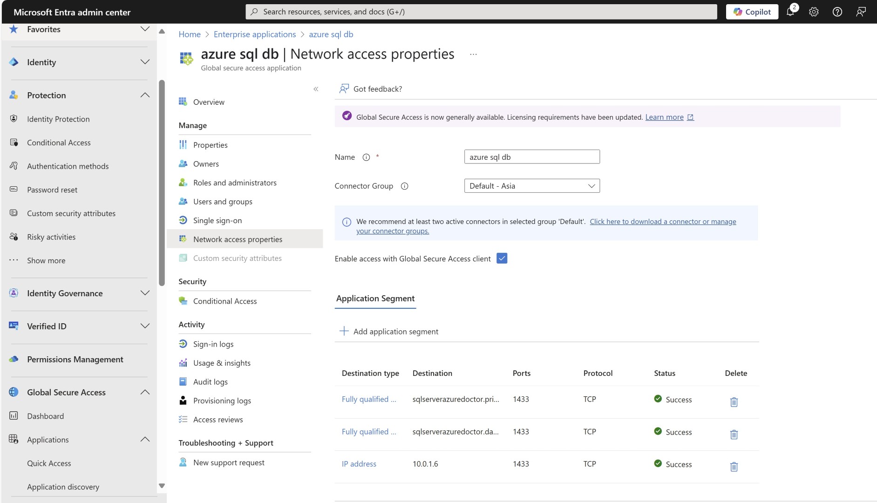Click the left navigation scrollbar
Screen dimensions: 877x503
pos(162,183)
